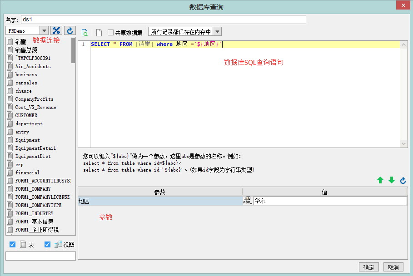Click the blank document icon beside preview

[x=99, y=33]
